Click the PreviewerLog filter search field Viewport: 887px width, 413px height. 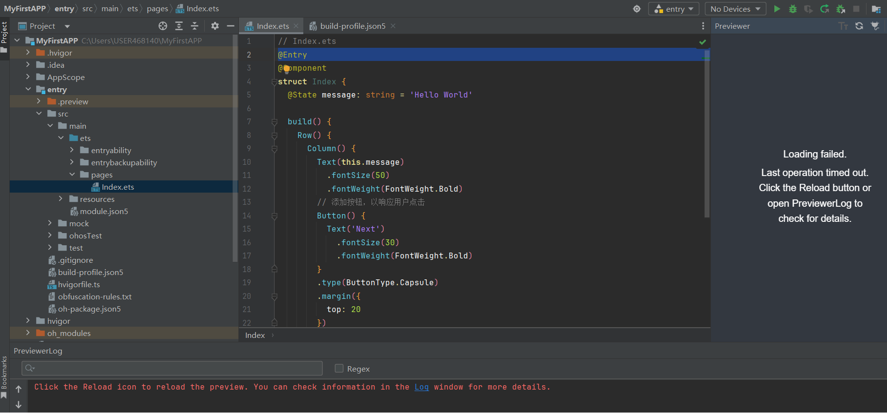tap(172, 368)
